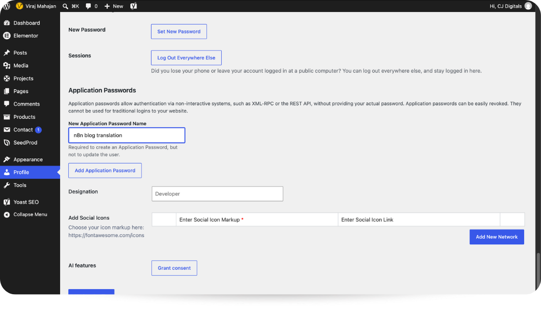Click Viraj Mahajan site name link
The width and height of the screenshot is (541, 311).
pos(41,6)
